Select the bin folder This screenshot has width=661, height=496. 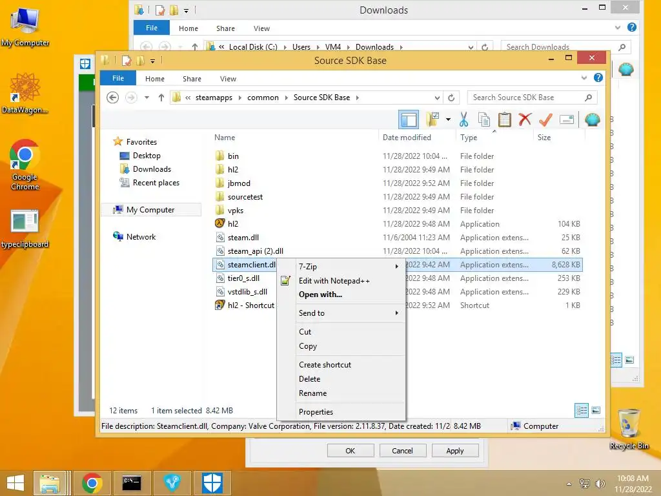(227, 156)
